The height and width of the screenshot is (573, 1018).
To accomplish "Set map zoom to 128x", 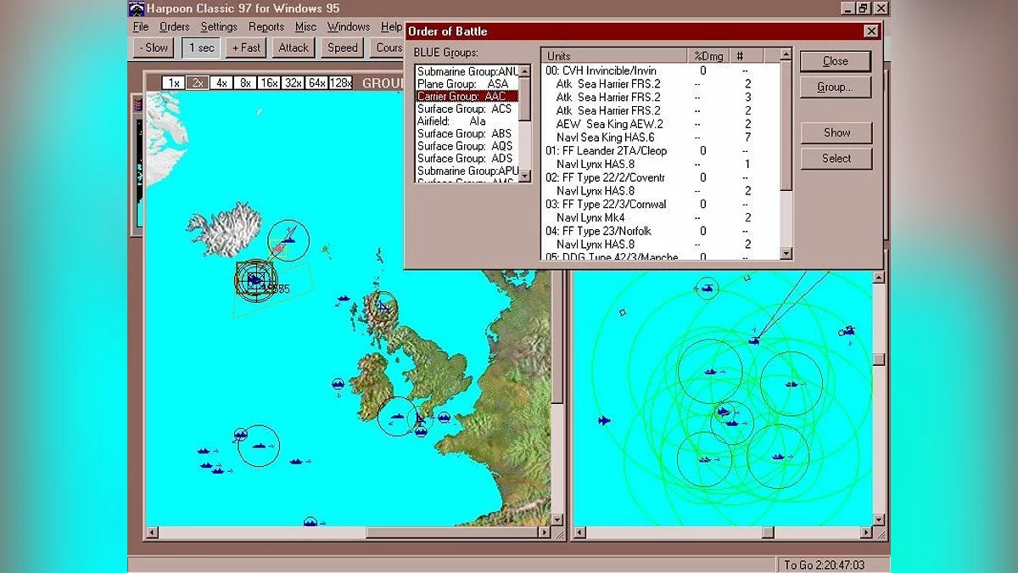I will click(342, 82).
